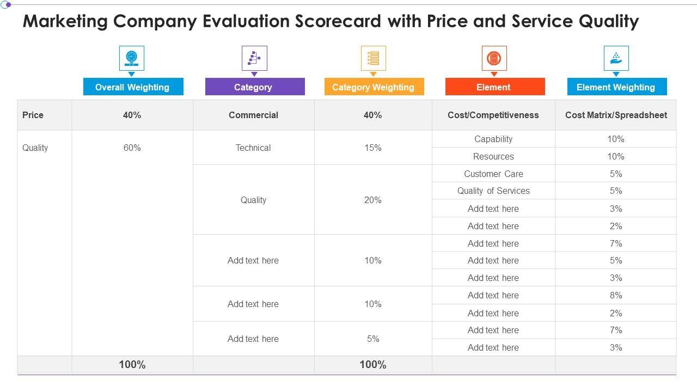The width and height of the screenshot is (697, 392).
Task: Click the slide title text
Action: coord(331,21)
